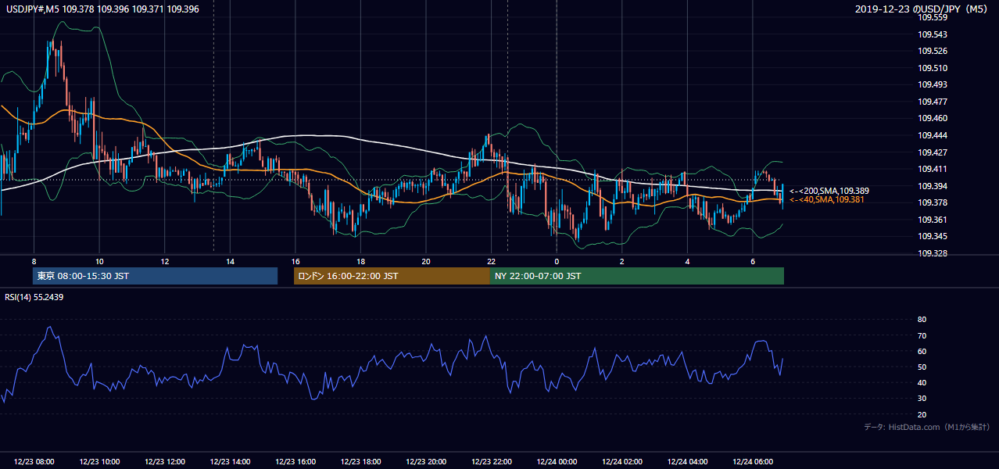
Task: Click the RSI scale value 80
Action: click(x=922, y=320)
